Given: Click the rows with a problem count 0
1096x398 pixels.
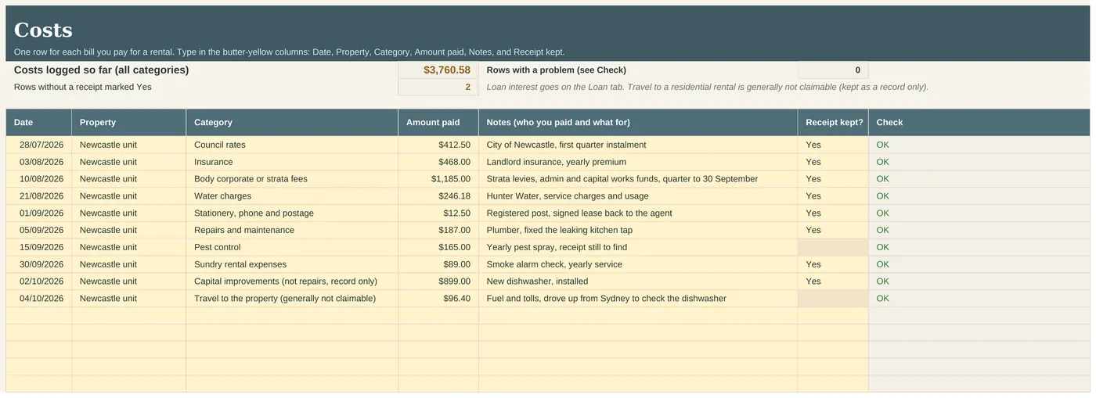Looking at the screenshot, I should click(x=833, y=70).
